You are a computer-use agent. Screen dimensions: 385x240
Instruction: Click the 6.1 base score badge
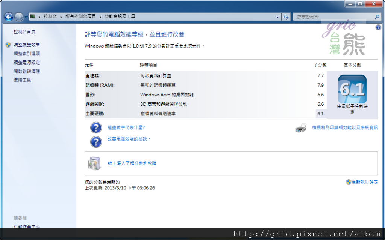352,89
